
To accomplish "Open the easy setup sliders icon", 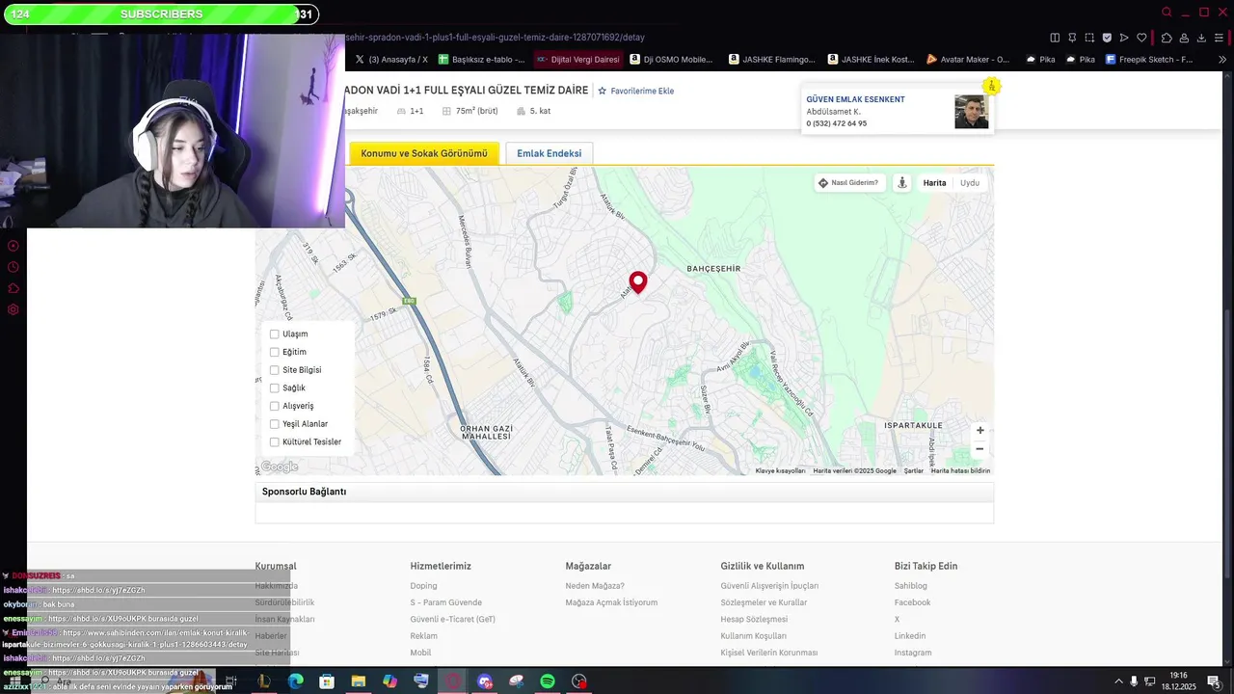I will point(1220,38).
